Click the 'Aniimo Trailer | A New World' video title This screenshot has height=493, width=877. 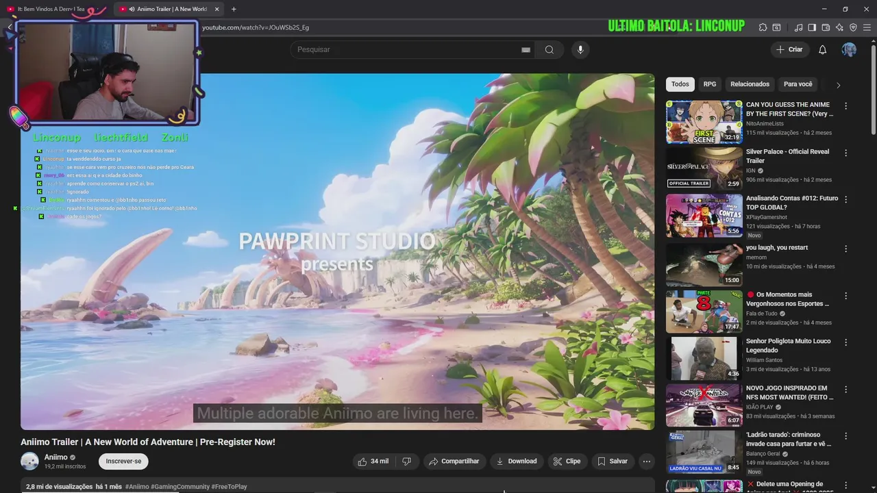point(148,442)
